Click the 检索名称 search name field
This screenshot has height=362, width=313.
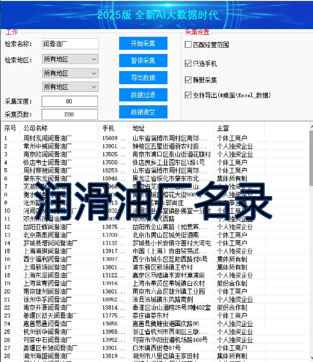pyautogui.click(x=70, y=44)
